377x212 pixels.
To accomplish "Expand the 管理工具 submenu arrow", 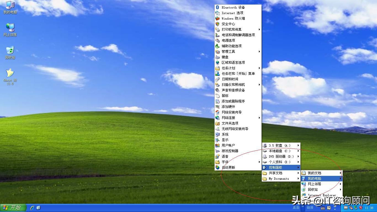I will 259,52.
